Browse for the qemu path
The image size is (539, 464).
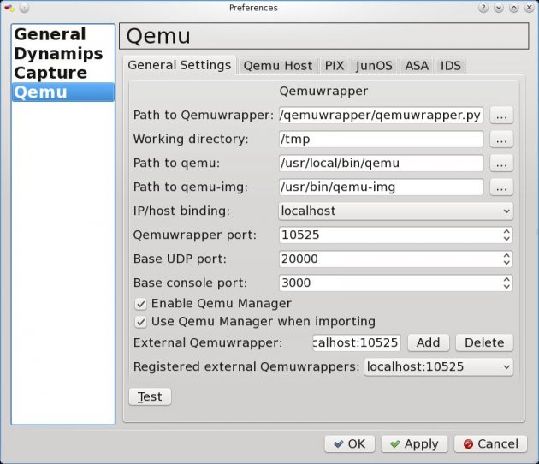pos(501,163)
